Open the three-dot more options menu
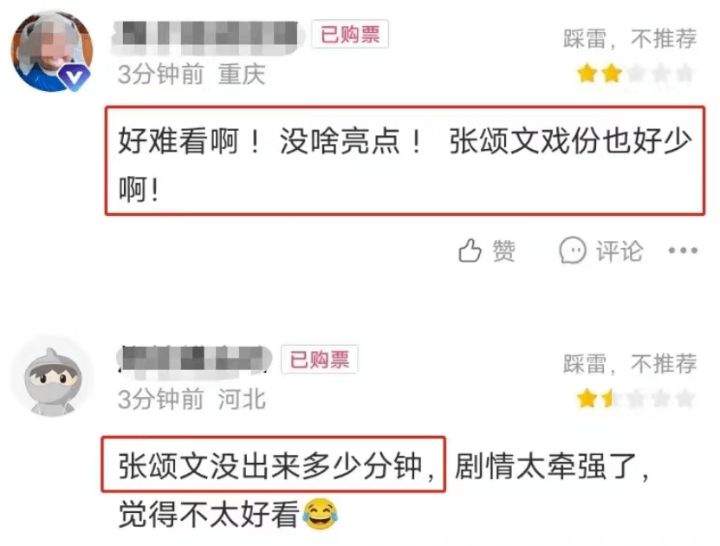The image size is (720, 546). point(683,250)
